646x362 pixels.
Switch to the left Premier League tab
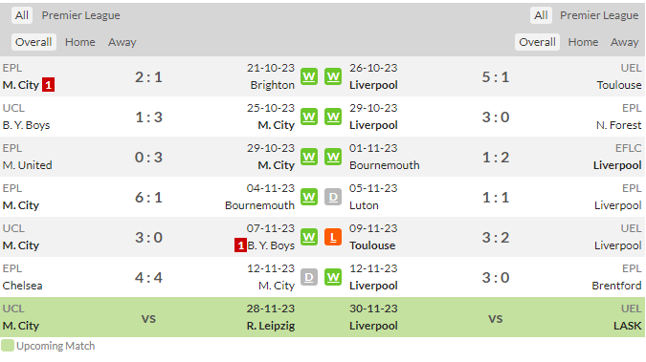80,15
